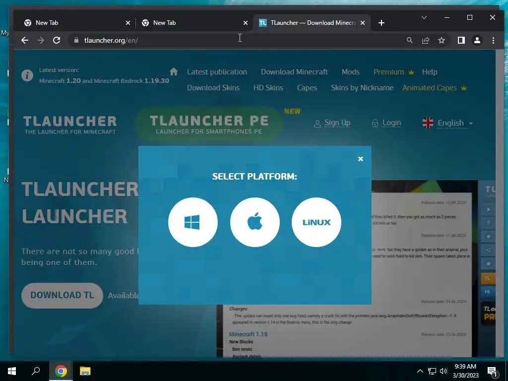
Task: Open the Animated Capes link
Action: click(x=434, y=88)
